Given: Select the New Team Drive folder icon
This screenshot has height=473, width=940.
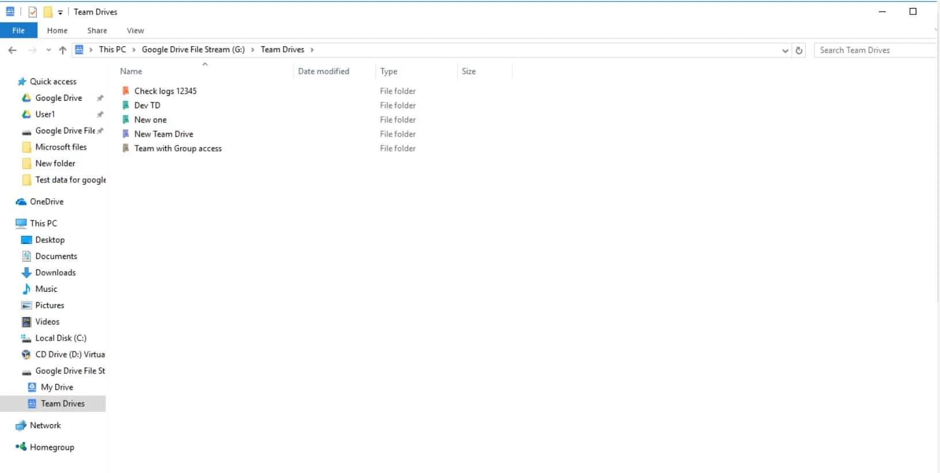Looking at the screenshot, I should pyautogui.click(x=125, y=134).
